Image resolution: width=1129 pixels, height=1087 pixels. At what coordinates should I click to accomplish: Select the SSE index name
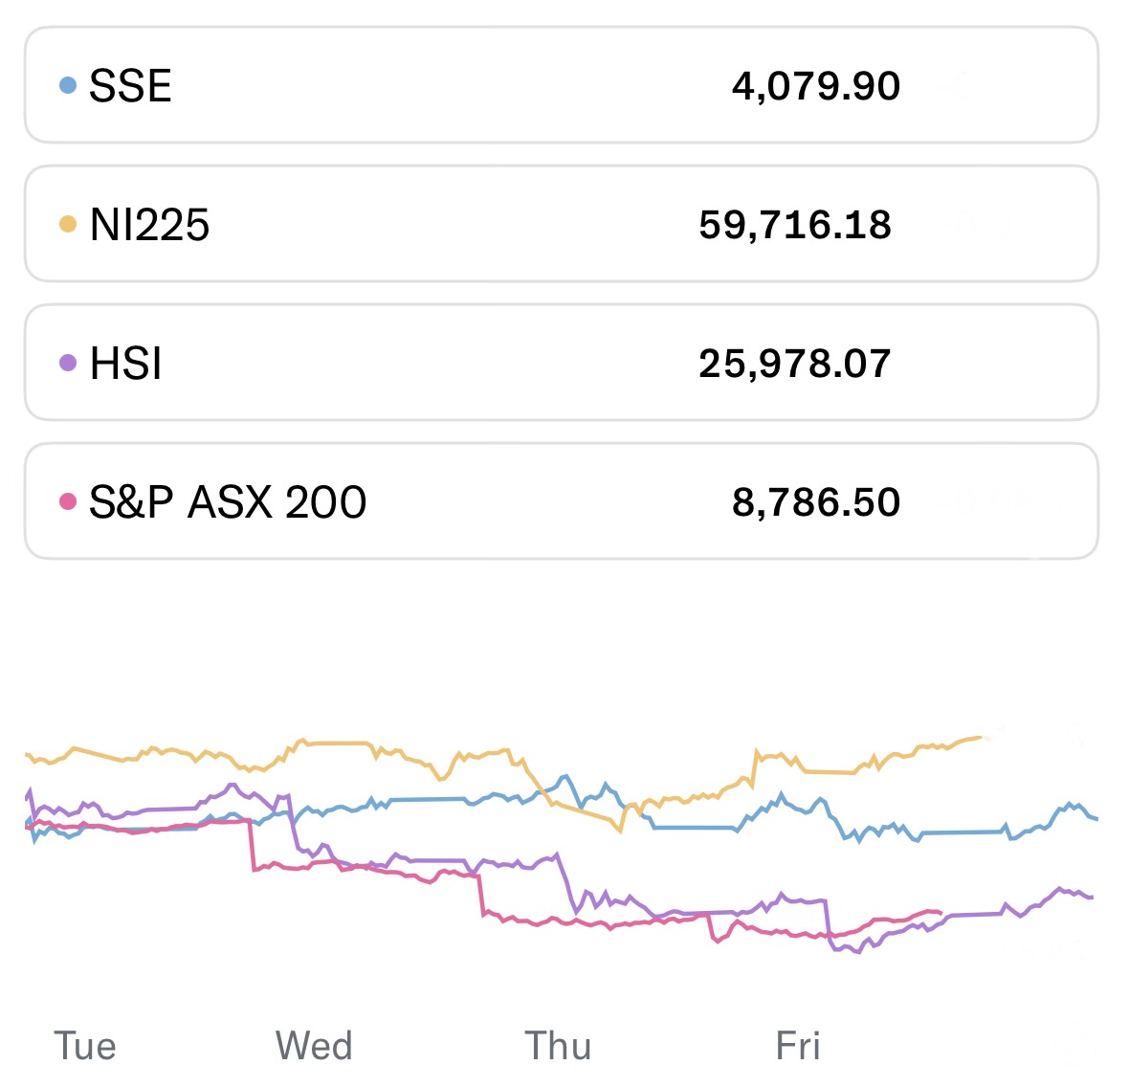(x=130, y=86)
